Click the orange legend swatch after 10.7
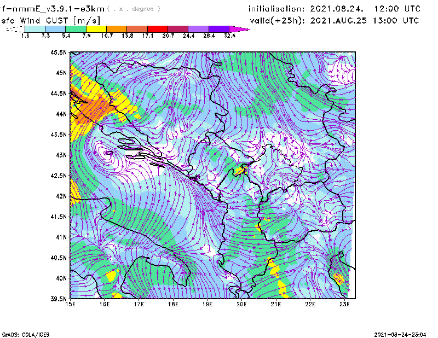Screen dimensions: 438x338 [x=117, y=28]
